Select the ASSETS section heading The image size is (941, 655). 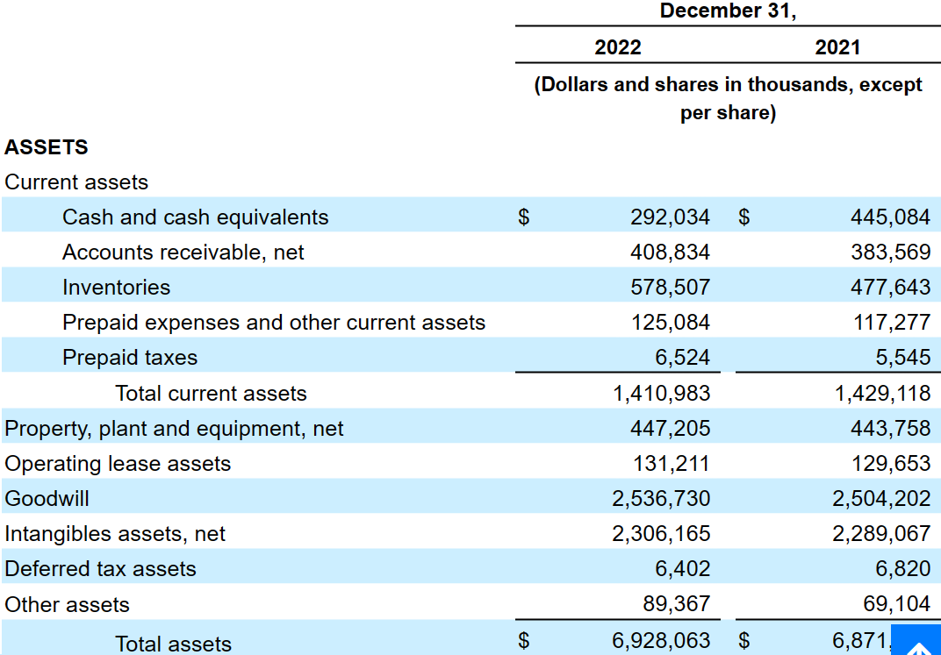[46, 147]
